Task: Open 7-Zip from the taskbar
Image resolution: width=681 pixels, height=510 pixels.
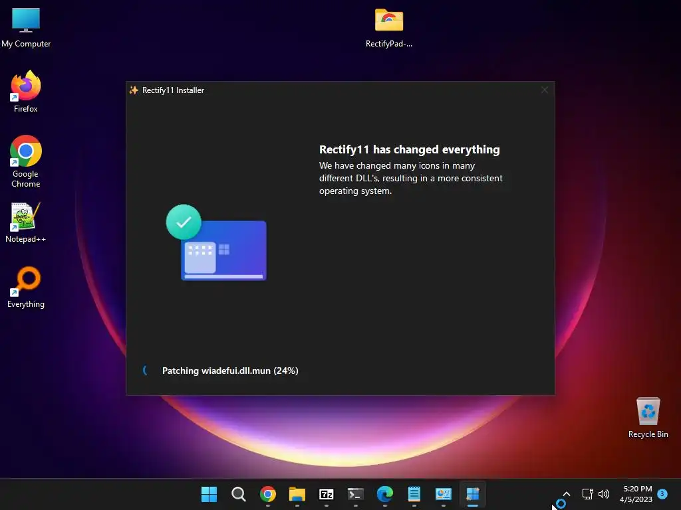Action: coord(326,494)
